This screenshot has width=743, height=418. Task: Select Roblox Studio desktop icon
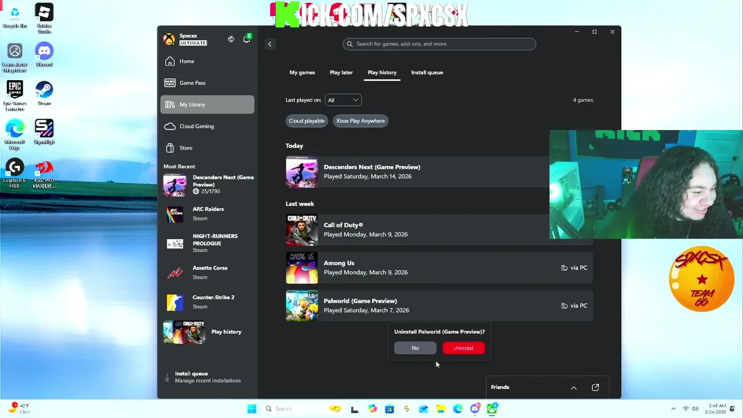44,19
